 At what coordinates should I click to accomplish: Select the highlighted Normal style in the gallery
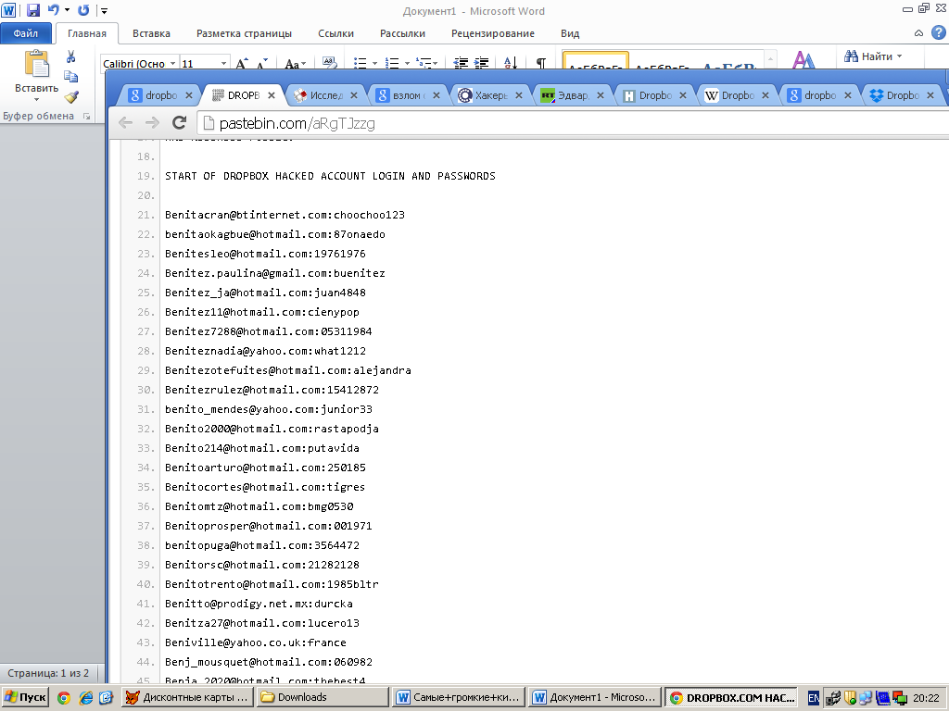click(596, 62)
